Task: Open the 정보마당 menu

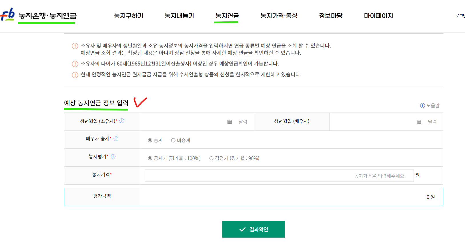Action: click(331, 16)
